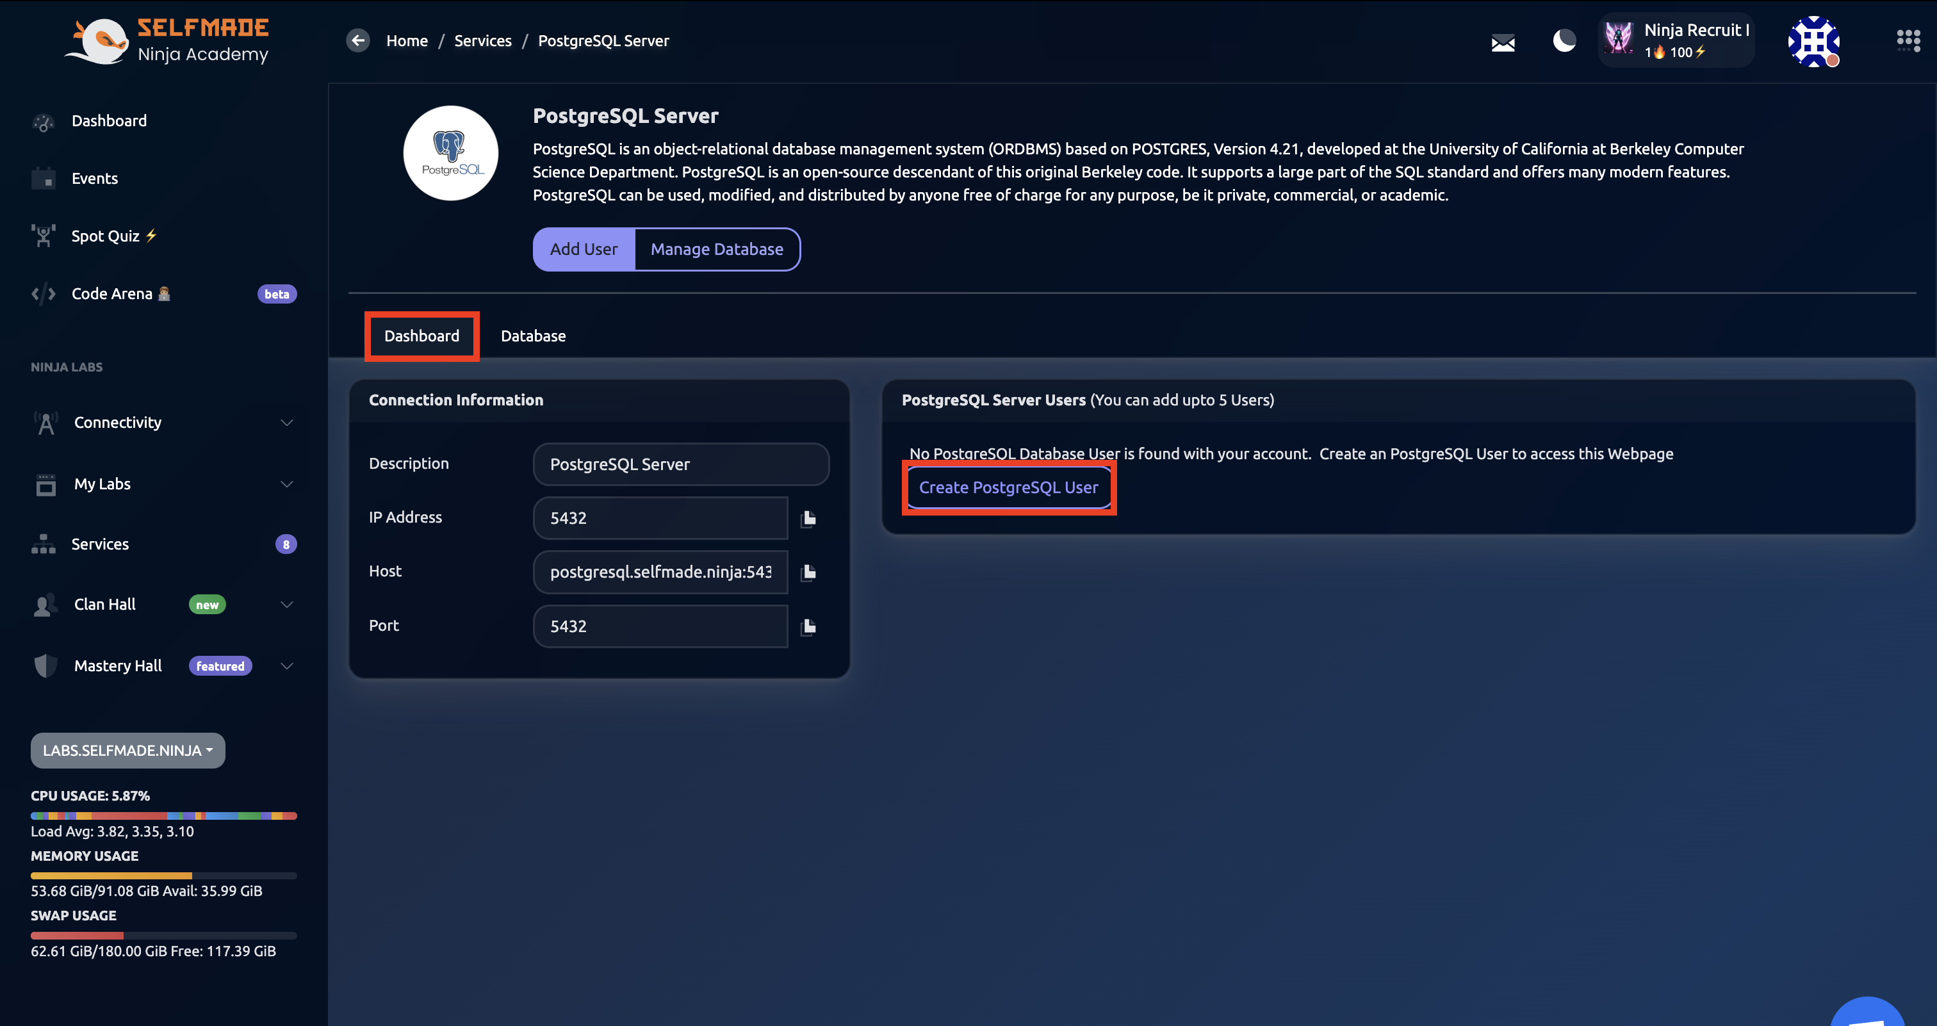Viewport: 1937px width, 1026px height.
Task: Click the Add User button
Action: pos(584,250)
